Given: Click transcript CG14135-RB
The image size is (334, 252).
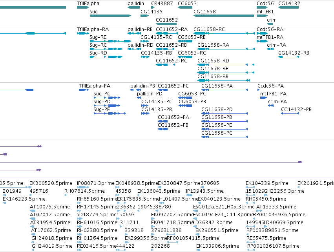Looking at the screenshot, I should 156,53.
